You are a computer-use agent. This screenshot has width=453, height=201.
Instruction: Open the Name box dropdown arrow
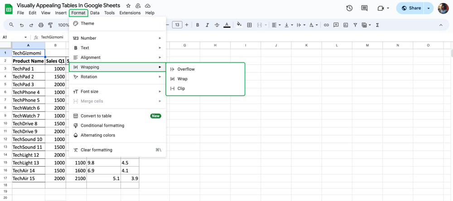click(25, 37)
